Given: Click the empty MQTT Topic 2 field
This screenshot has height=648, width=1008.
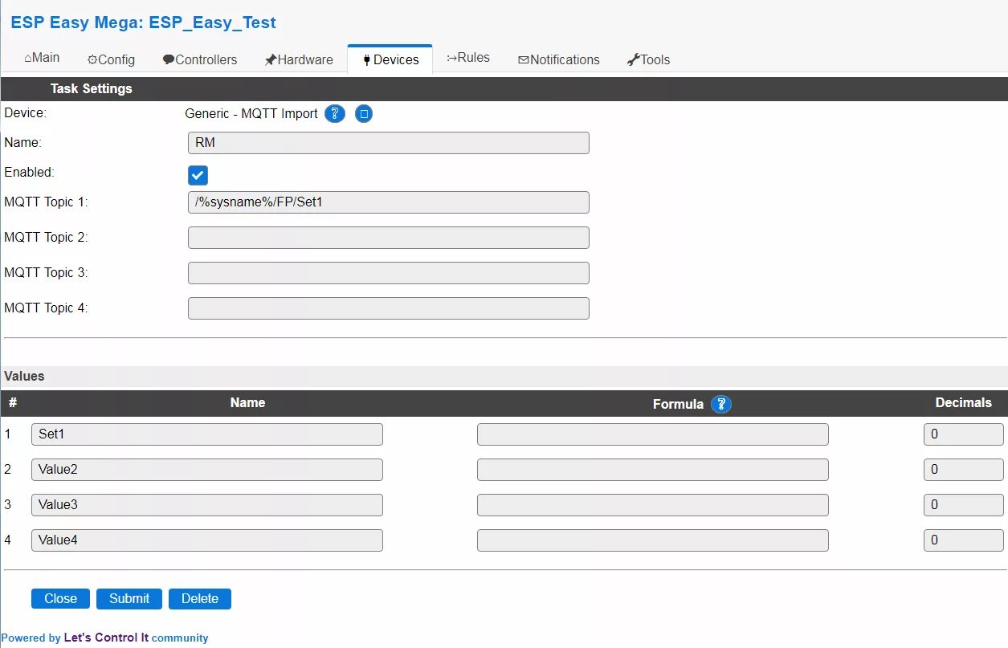Looking at the screenshot, I should (x=389, y=238).
